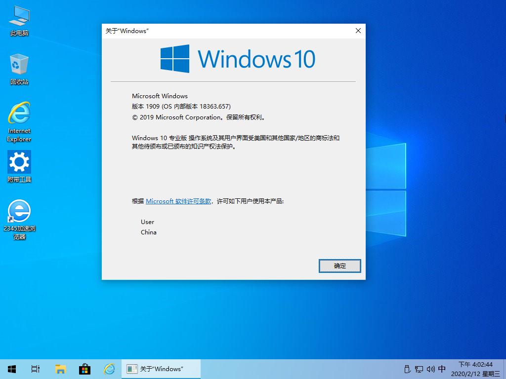Select the 回收站 recycle bin icon
Screen dimensions: 506x379
[x=19, y=69]
